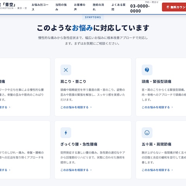
Task: Click the chevron arrow after 肩こり consult link
Action: pyautogui.click(x=91, y=107)
